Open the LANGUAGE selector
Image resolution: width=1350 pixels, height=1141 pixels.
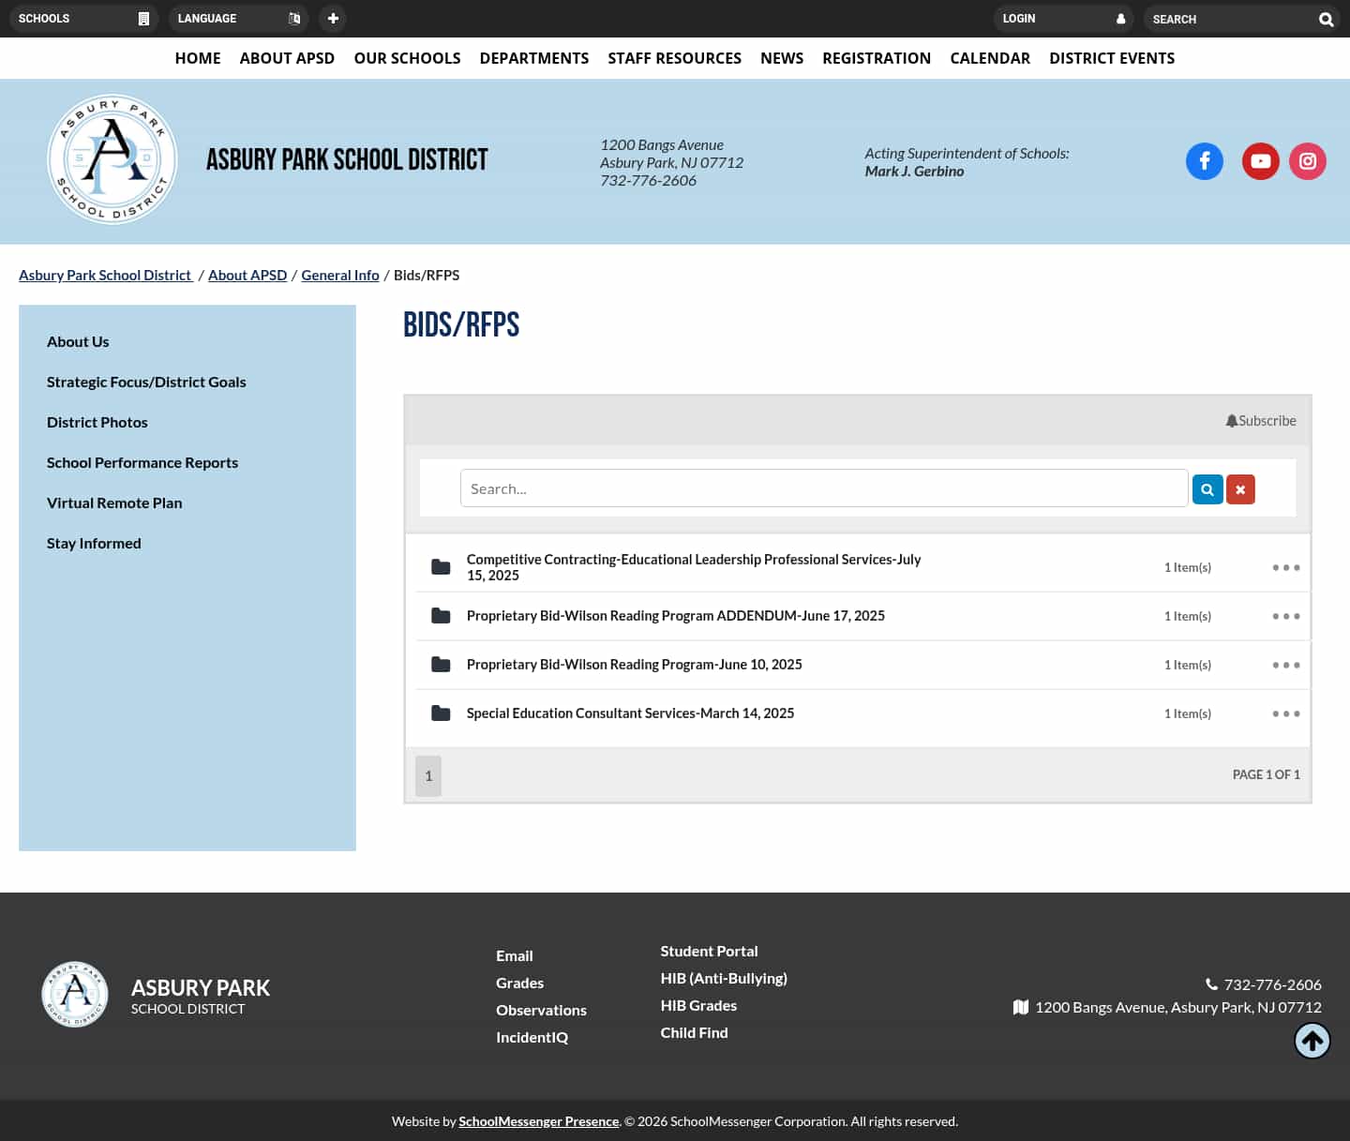click(x=239, y=18)
